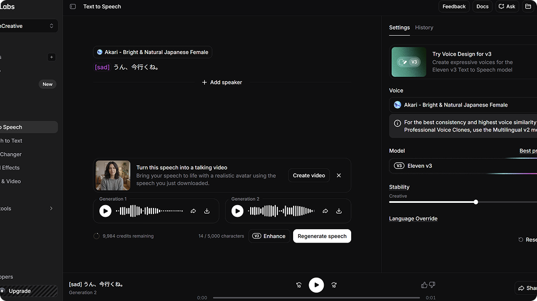Click the Stability label

[x=399, y=187]
